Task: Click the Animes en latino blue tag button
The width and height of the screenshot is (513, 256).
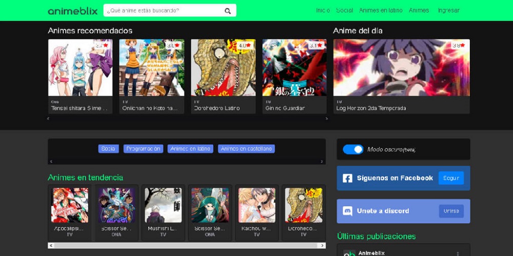Action: click(x=190, y=148)
